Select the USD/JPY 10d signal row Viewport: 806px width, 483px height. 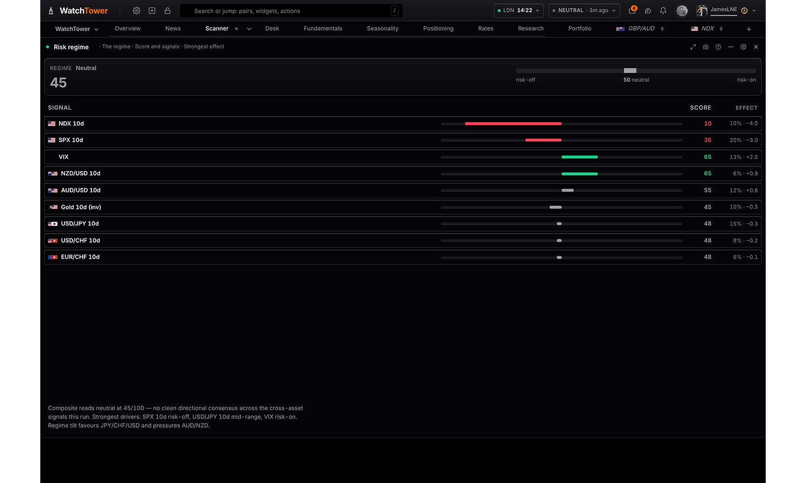(x=403, y=224)
